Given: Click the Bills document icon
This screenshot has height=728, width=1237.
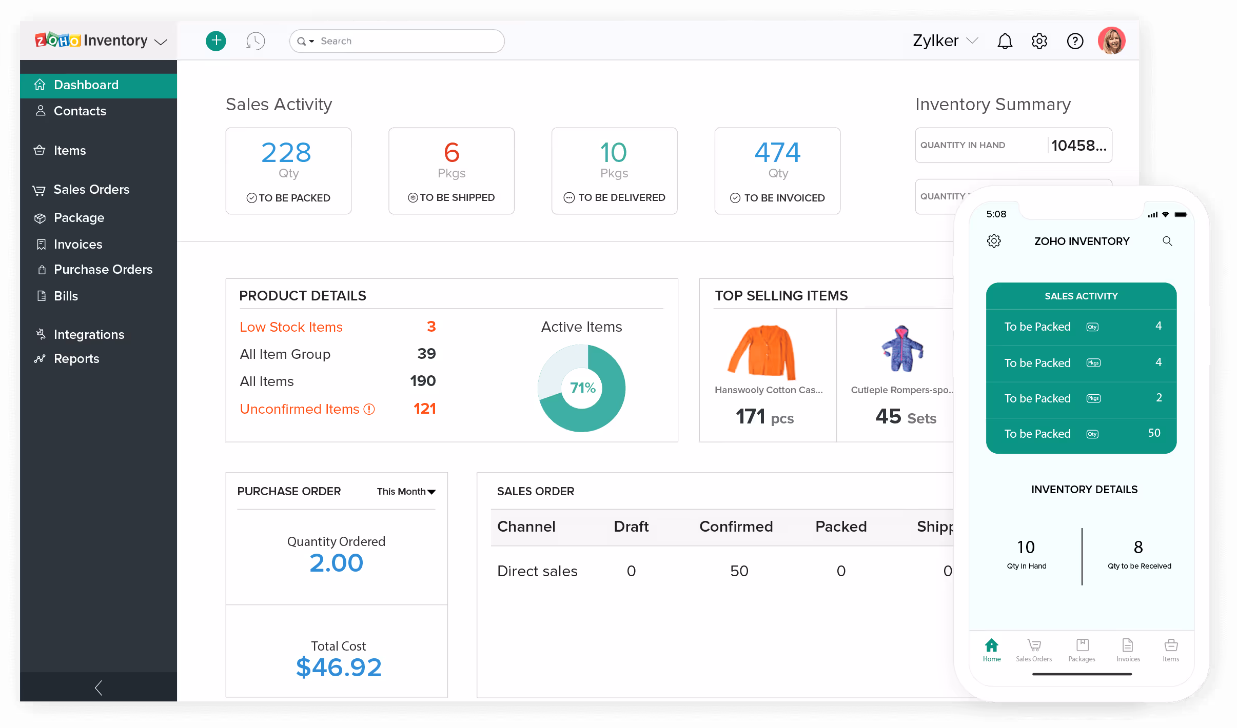Looking at the screenshot, I should (42, 296).
